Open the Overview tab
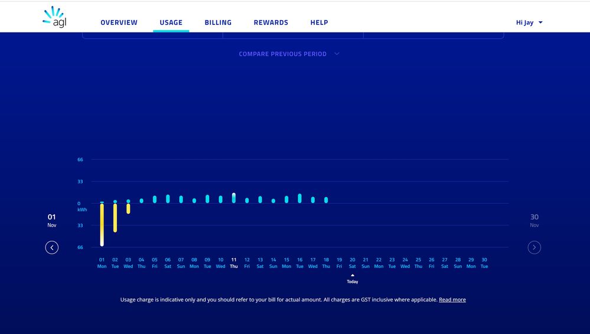Screen dimensions: 590x334 tap(119, 22)
